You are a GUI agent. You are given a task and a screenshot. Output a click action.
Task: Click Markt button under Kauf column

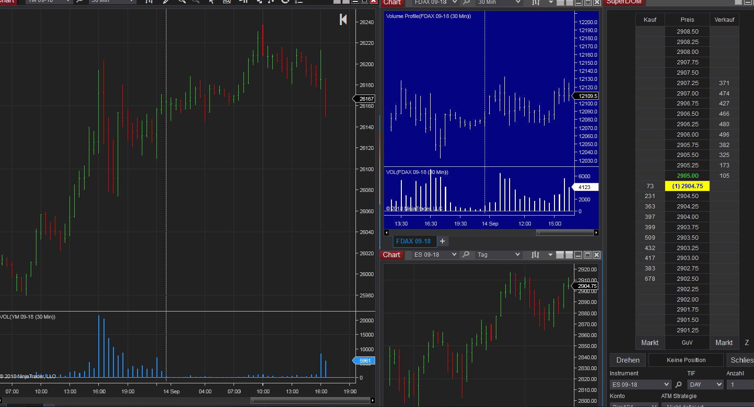click(650, 343)
